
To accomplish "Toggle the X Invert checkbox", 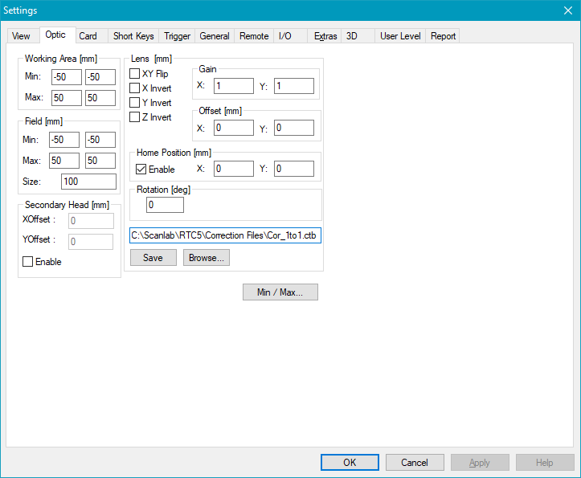I will pyautogui.click(x=135, y=88).
